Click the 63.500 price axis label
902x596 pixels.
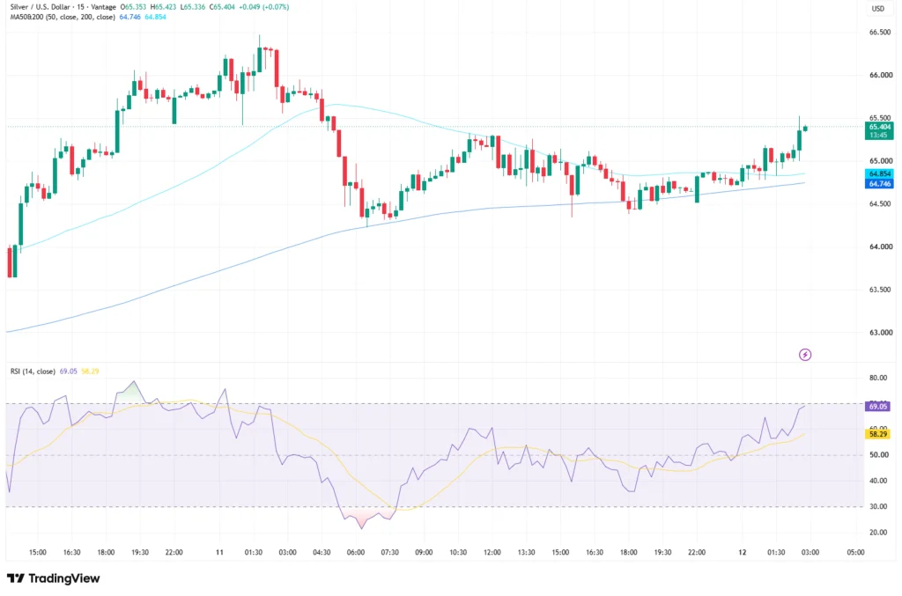[881, 290]
